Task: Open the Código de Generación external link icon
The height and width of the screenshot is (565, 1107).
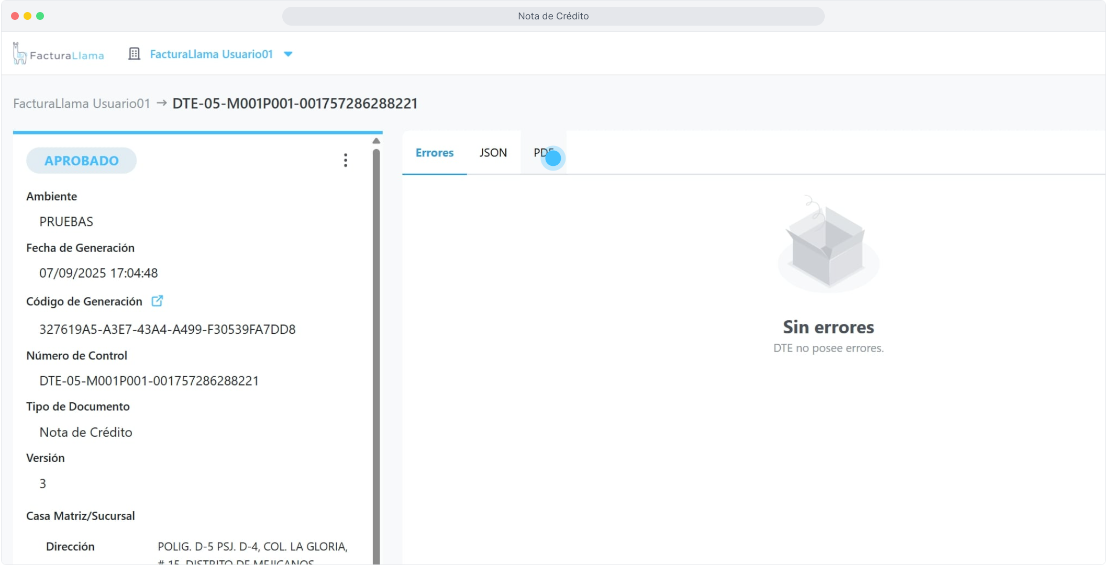Action: click(157, 301)
